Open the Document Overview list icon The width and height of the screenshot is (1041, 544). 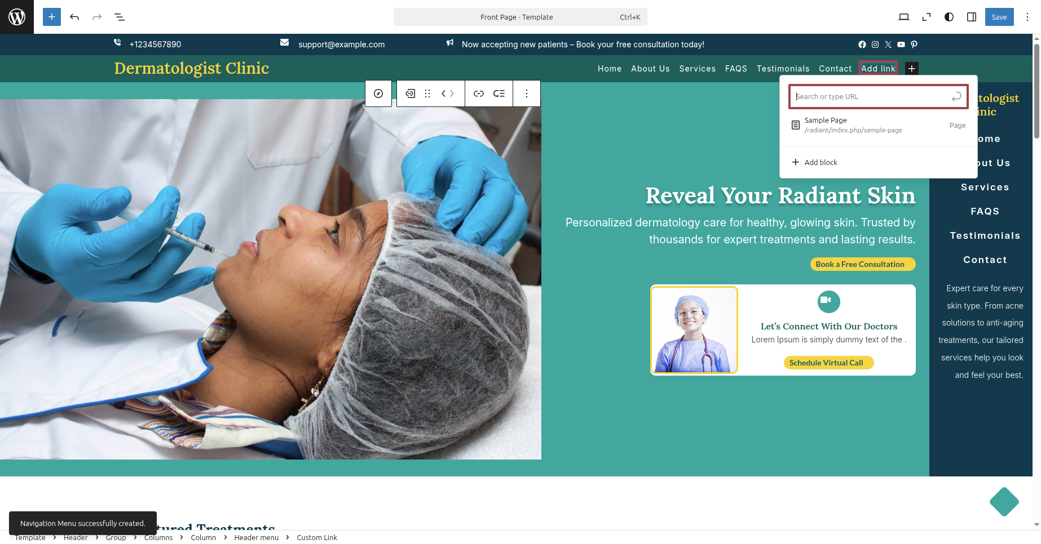point(120,17)
